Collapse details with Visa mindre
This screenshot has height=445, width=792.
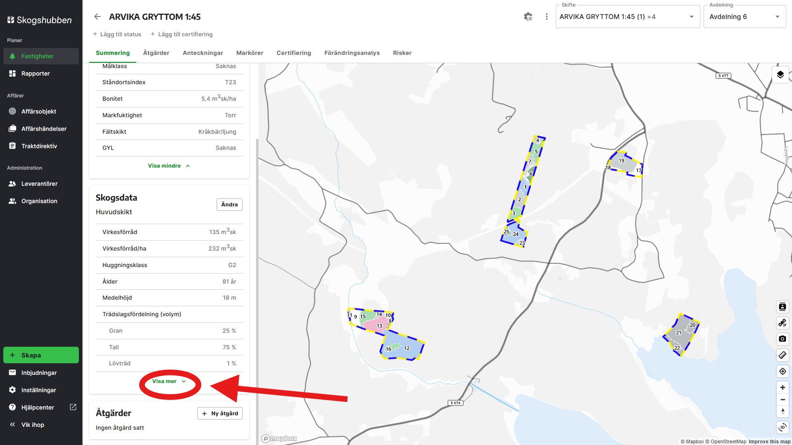[169, 166]
